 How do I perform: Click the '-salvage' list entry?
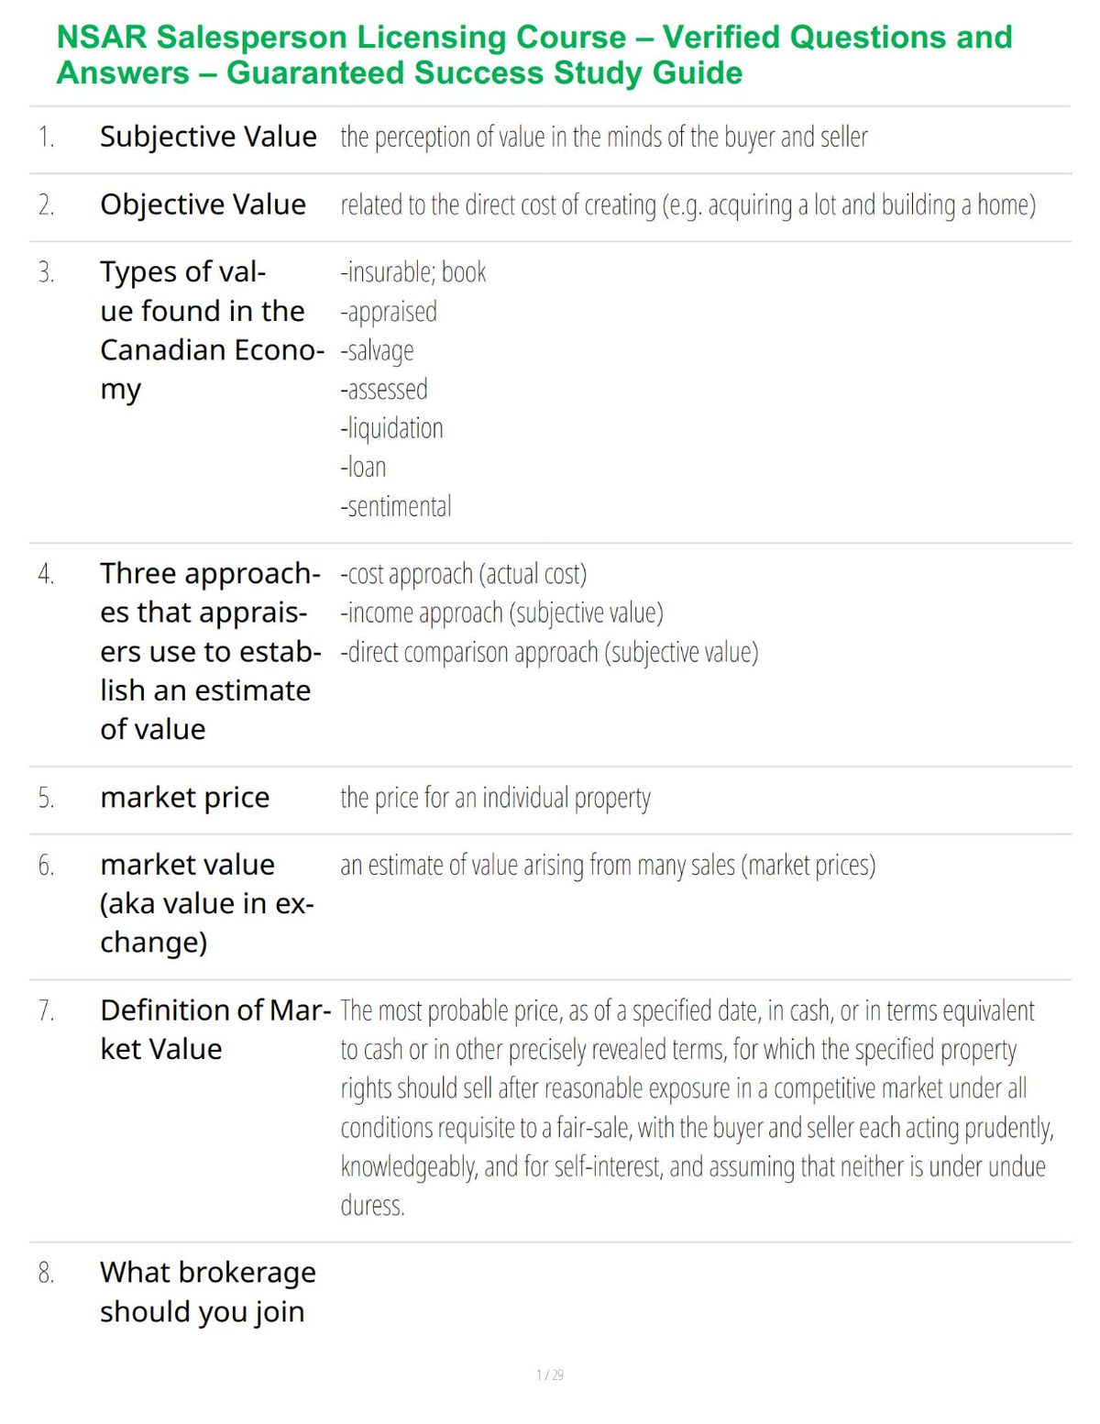coord(377,350)
